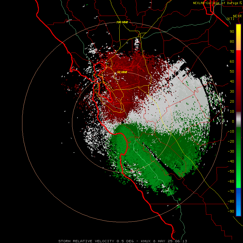Select the -90 scale value
The height and width of the screenshot is (243, 243).
pyautogui.click(x=231, y=211)
